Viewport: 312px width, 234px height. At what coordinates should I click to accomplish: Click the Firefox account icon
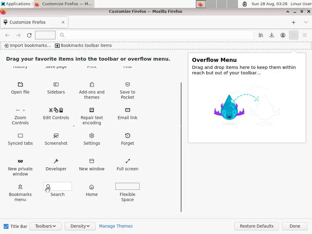[x=283, y=35]
